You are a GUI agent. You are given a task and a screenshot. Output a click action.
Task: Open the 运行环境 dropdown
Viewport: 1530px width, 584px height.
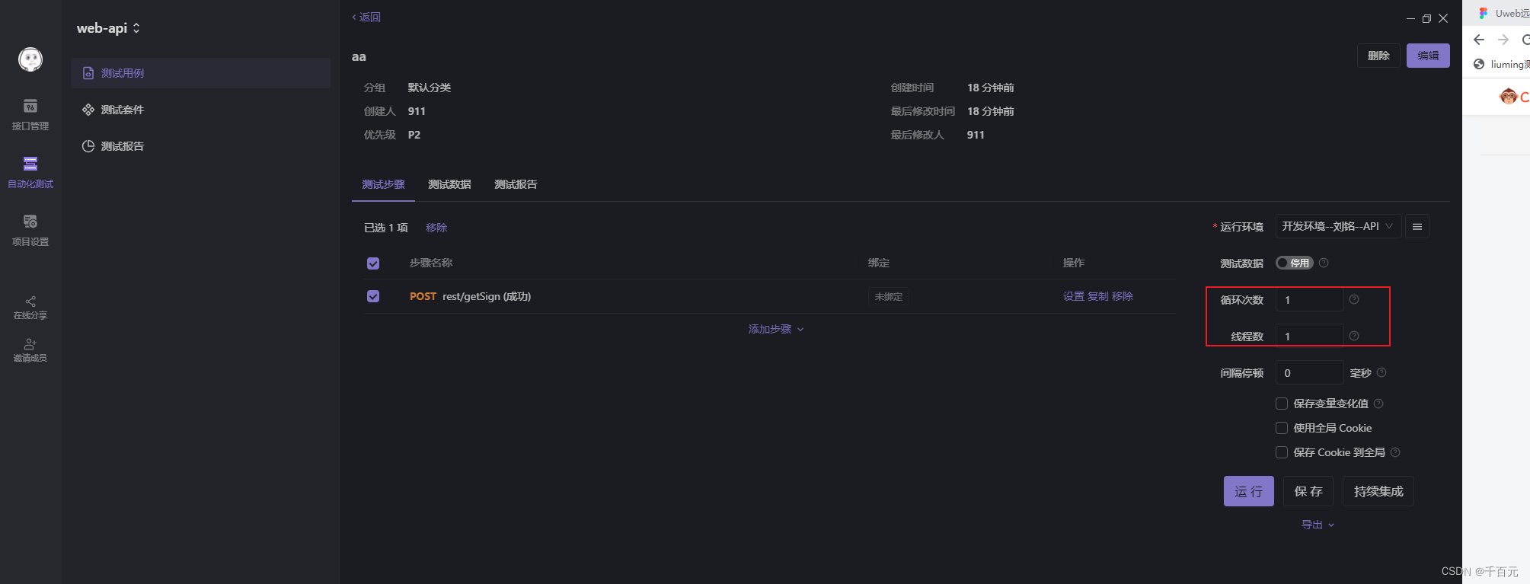(1338, 226)
